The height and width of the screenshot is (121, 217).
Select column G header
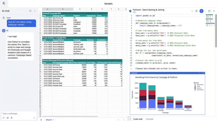[119, 9]
